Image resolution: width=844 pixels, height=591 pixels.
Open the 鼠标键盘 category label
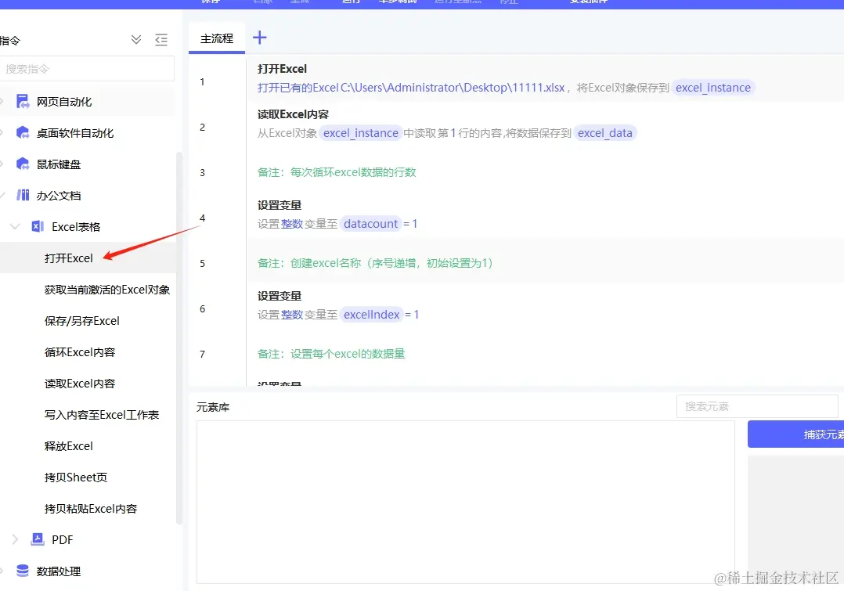point(59,164)
